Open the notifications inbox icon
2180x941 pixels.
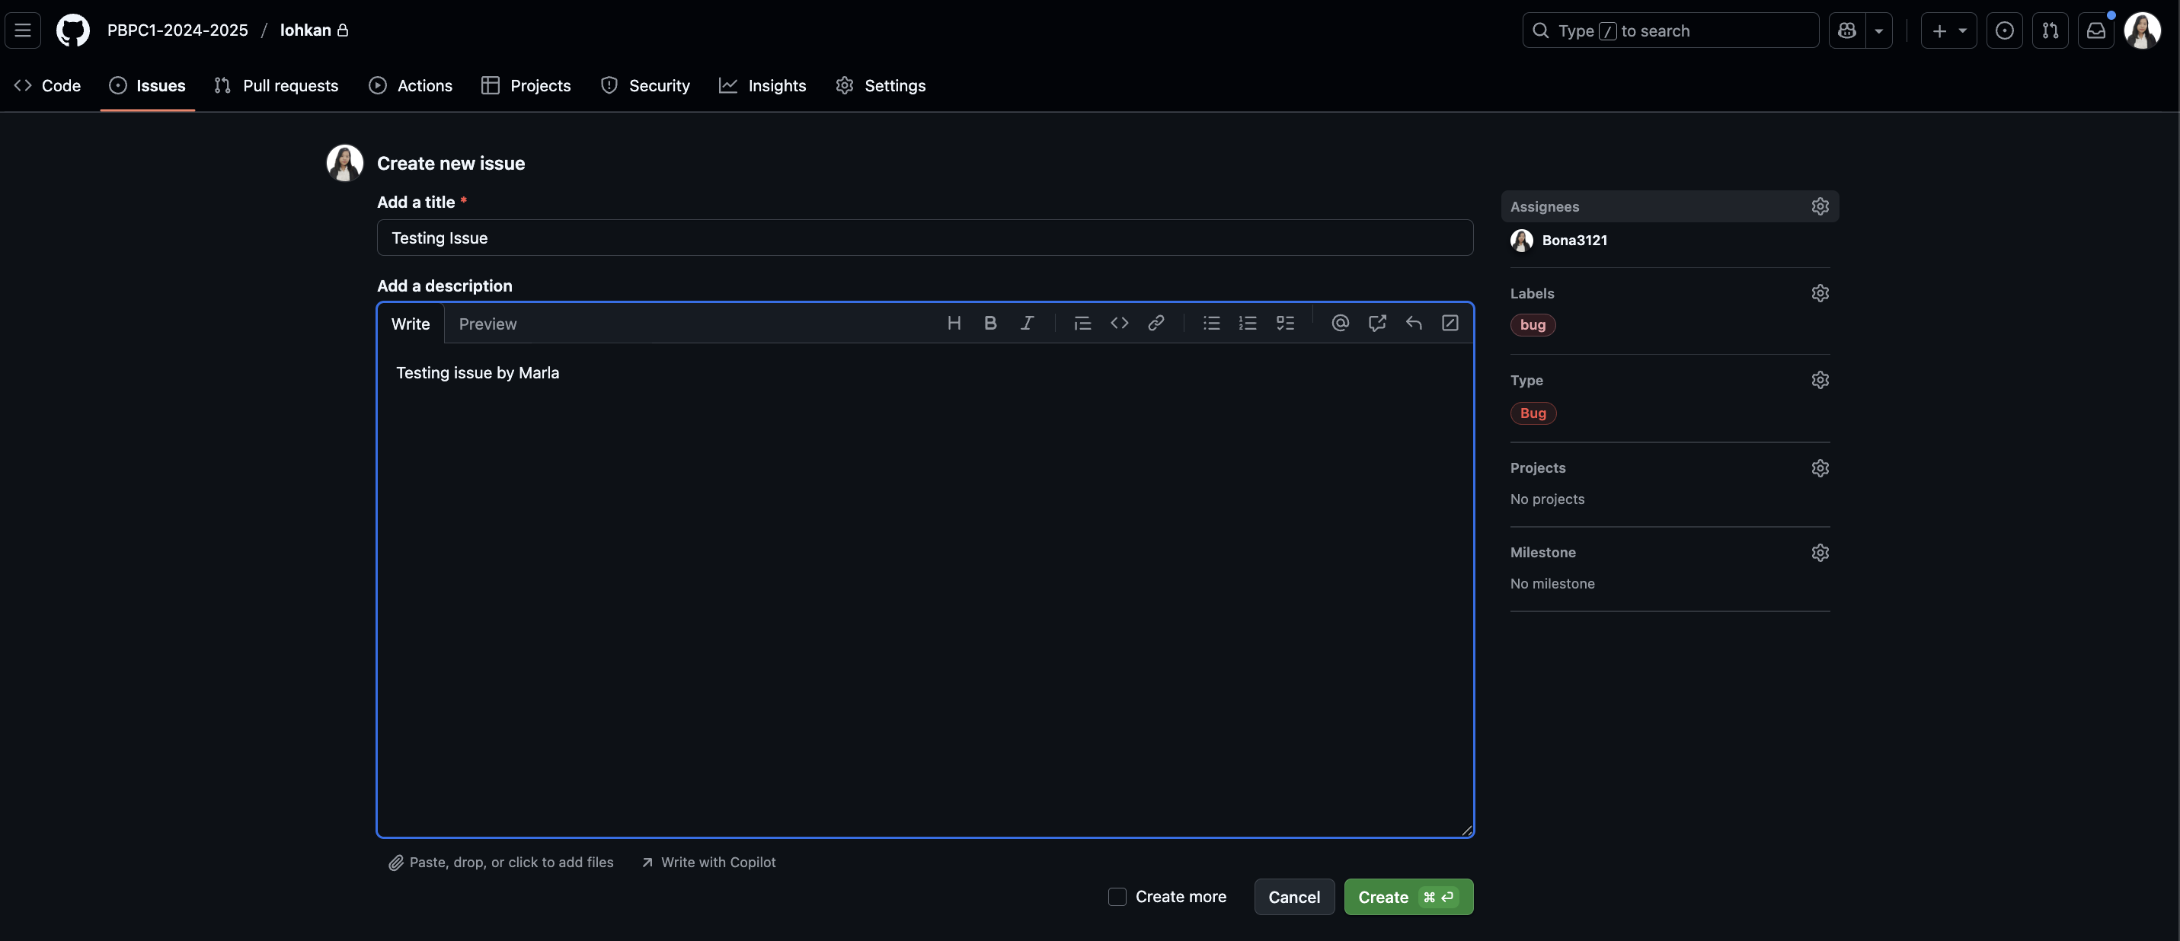pos(2095,30)
